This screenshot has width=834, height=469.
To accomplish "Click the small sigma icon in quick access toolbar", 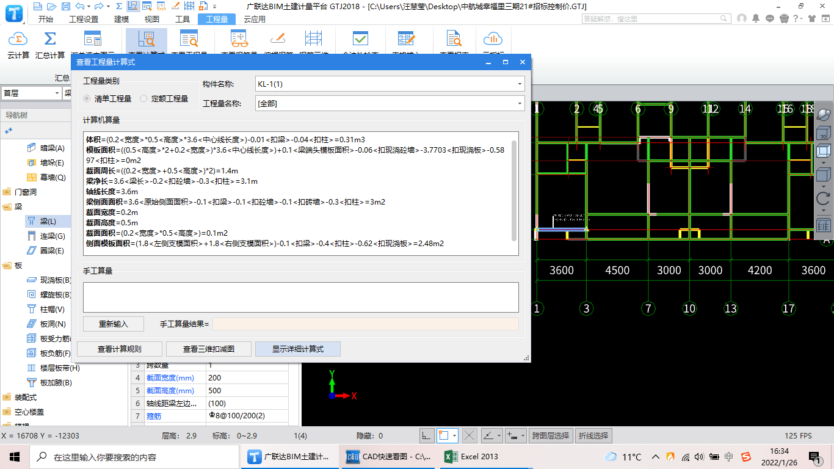I will point(118,7).
